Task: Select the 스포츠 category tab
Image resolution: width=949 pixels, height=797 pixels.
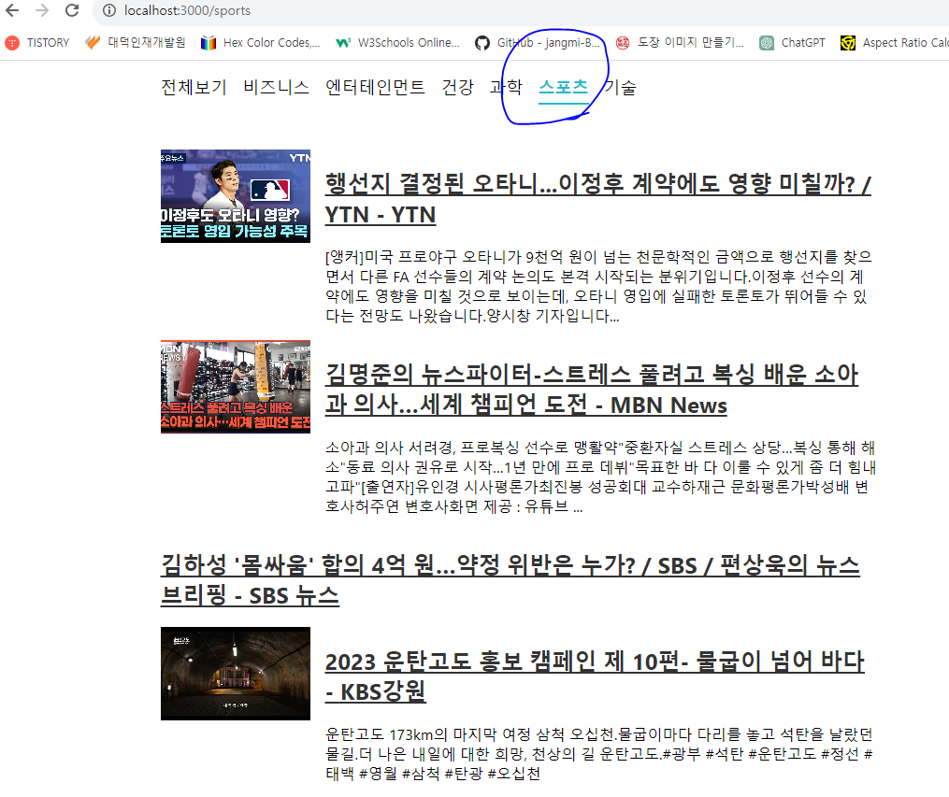Action: pos(564,89)
